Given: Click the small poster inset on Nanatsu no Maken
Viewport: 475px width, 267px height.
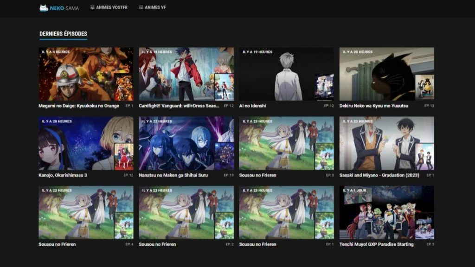Looking at the screenshot, I should [x=224, y=156].
